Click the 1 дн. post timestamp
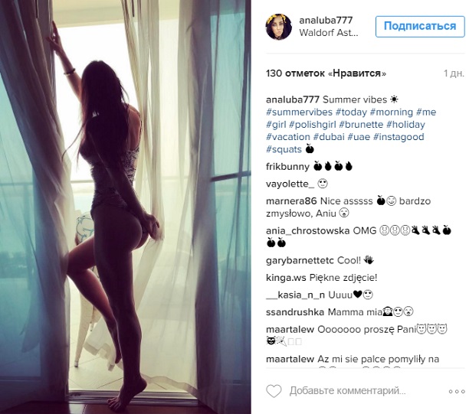This screenshot has width=469, height=414. [454, 73]
